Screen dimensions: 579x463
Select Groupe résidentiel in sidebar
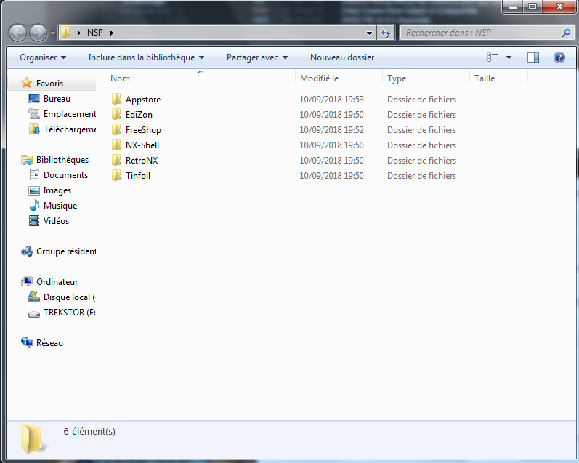point(66,251)
